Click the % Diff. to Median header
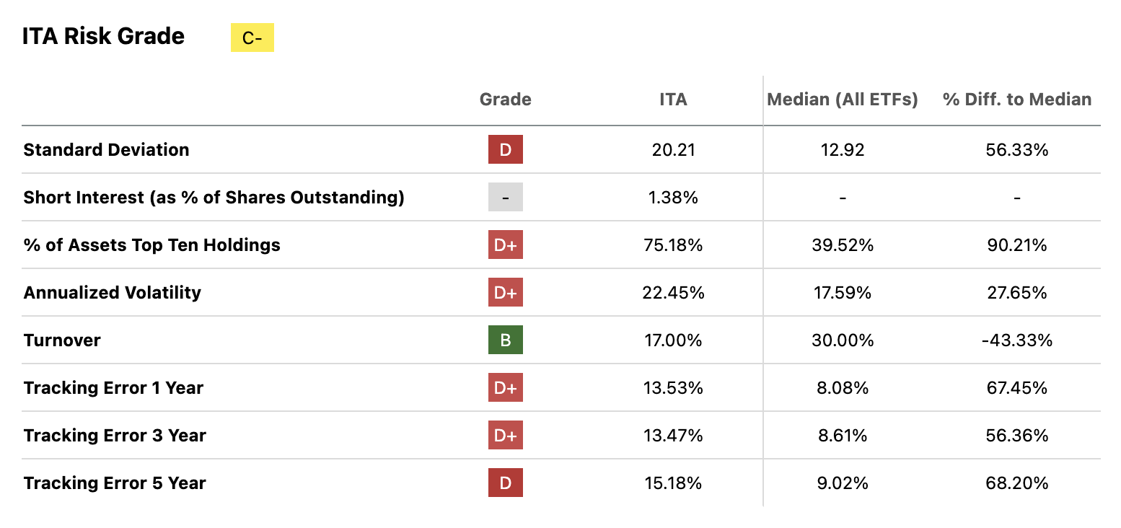The image size is (1121, 528). pyautogui.click(x=1017, y=100)
